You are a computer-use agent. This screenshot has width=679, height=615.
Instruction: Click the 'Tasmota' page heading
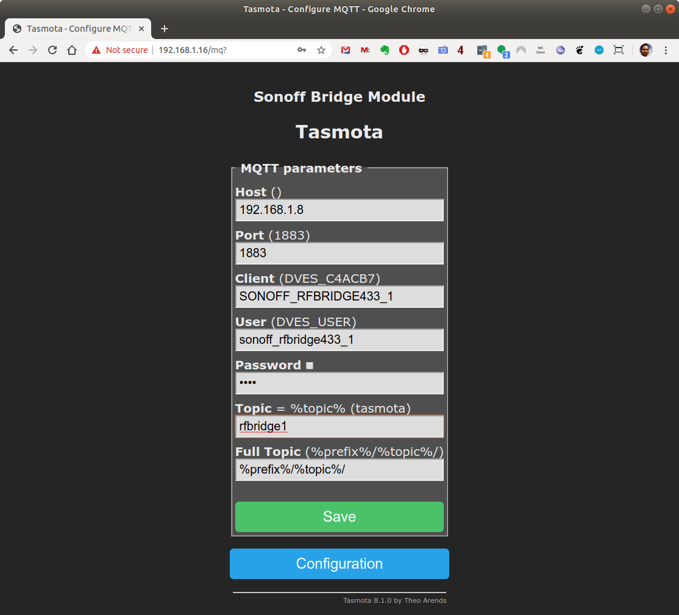pos(339,132)
